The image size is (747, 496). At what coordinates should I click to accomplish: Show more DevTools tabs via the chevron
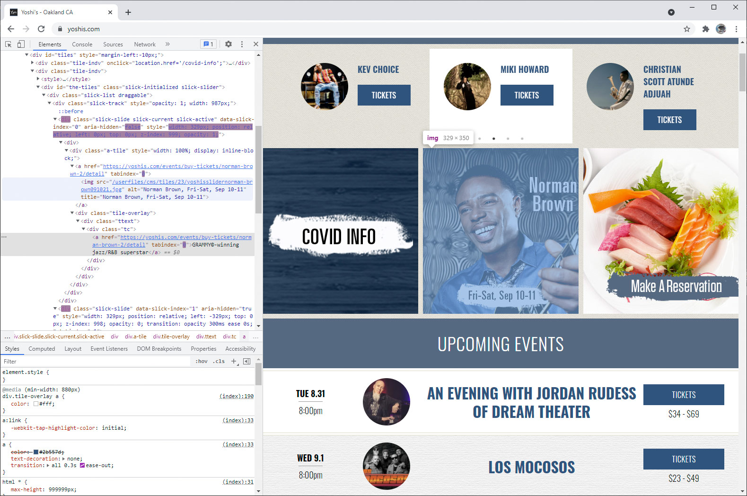[167, 44]
